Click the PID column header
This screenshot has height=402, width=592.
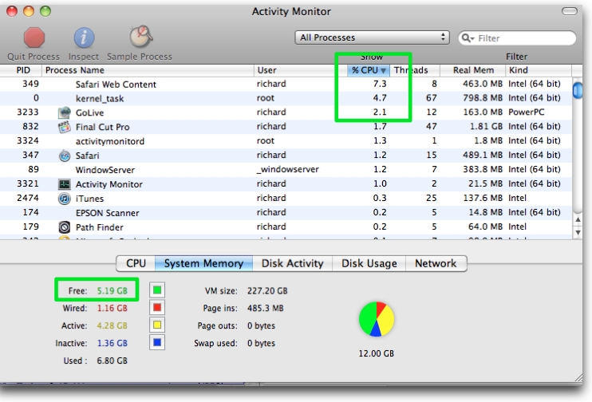21,70
